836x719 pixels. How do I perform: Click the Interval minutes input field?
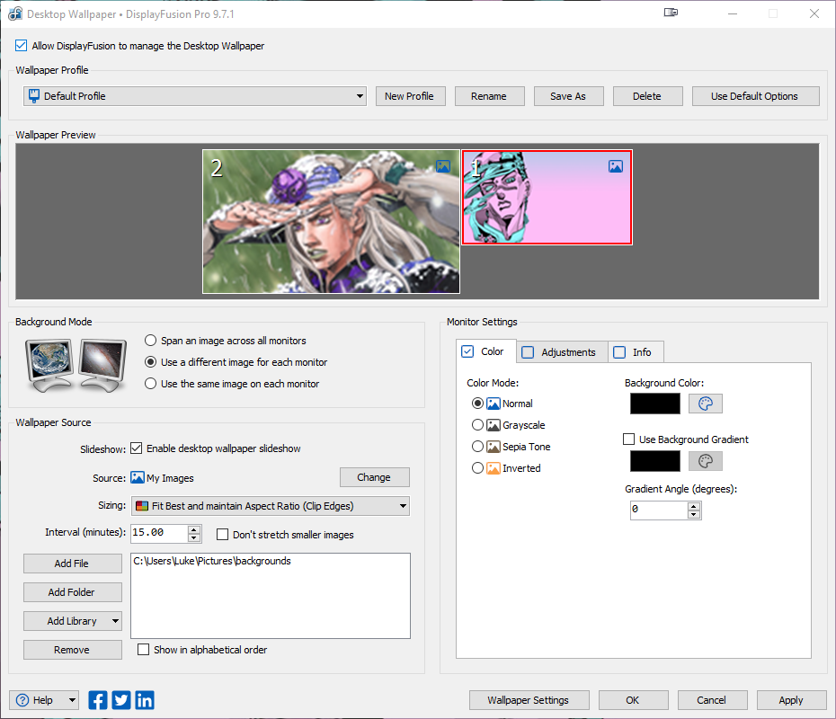click(158, 533)
